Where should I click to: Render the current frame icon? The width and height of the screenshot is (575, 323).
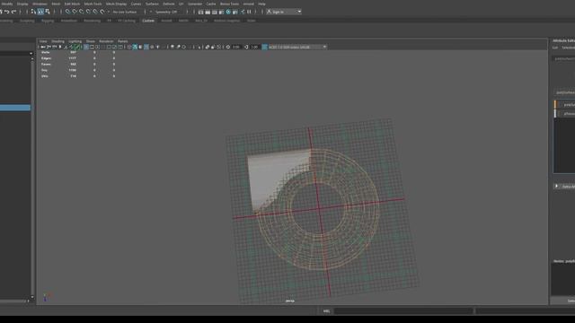[208, 12]
